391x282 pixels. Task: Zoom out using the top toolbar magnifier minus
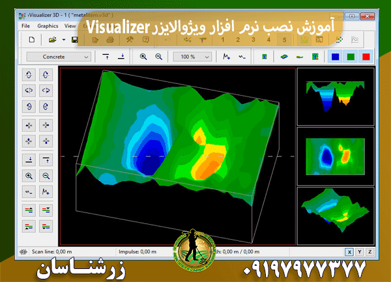[158, 57]
